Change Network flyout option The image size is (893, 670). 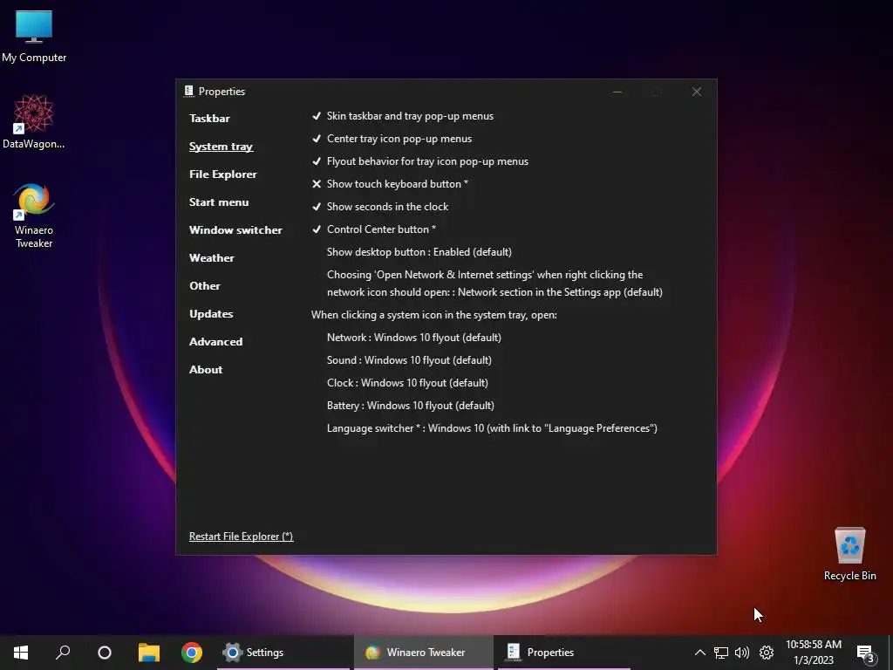(414, 338)
